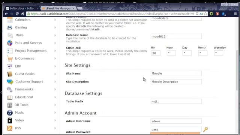Expand the Gaming category arrow
The height and width of the screenshot is (135, 240).
[55, 27]
